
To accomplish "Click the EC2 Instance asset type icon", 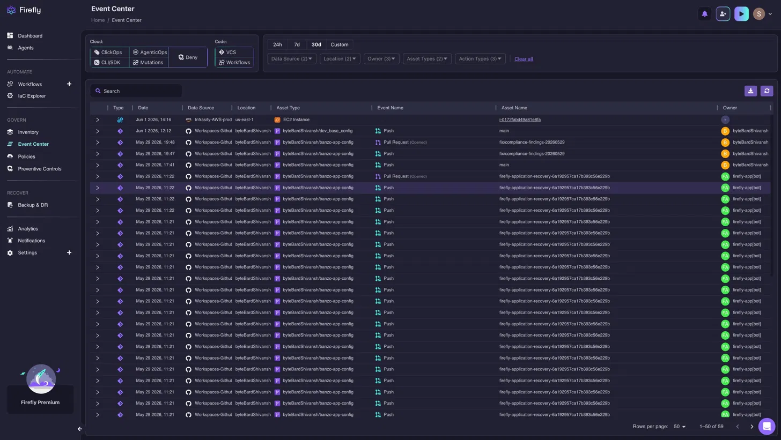I will (x=277, y=120).
